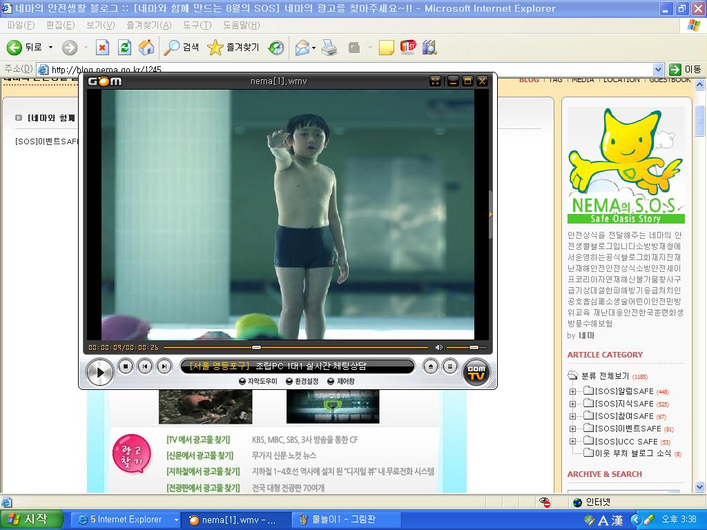The height and width of the screenshot is (530, 707).
Task: Click the NEMA S.O.S mascot logo
Action: point(626,166)
